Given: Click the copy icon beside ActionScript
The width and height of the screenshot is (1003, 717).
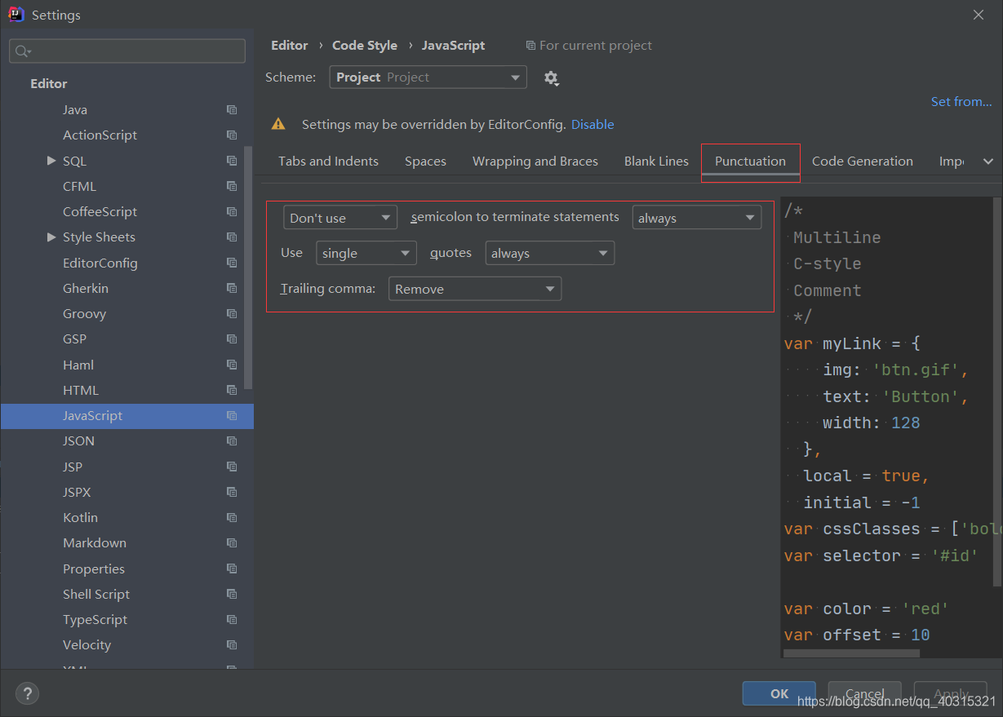Looking at the screenshot, I should coord(232,135).
